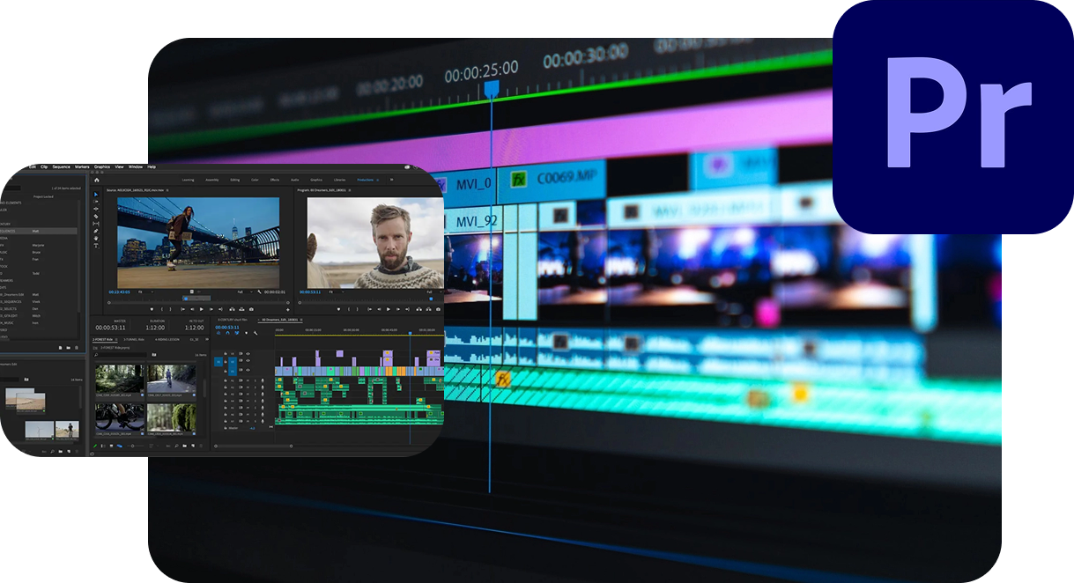
Task: Open Source monitor wrench settings
Action: point(259,291)
